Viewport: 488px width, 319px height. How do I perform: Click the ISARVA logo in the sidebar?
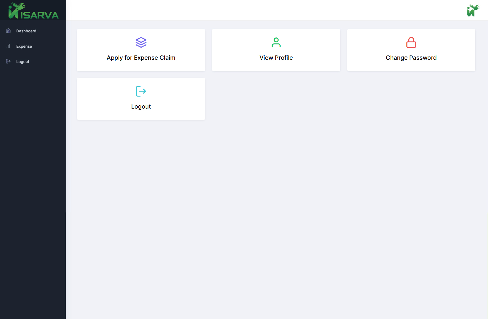coord(33,11)
